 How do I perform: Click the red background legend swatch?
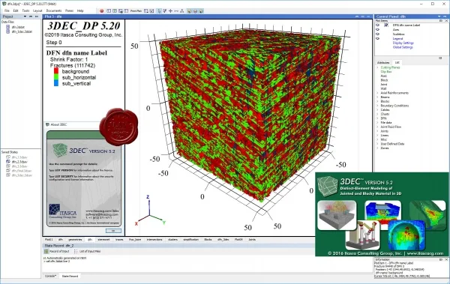point(56,71)
